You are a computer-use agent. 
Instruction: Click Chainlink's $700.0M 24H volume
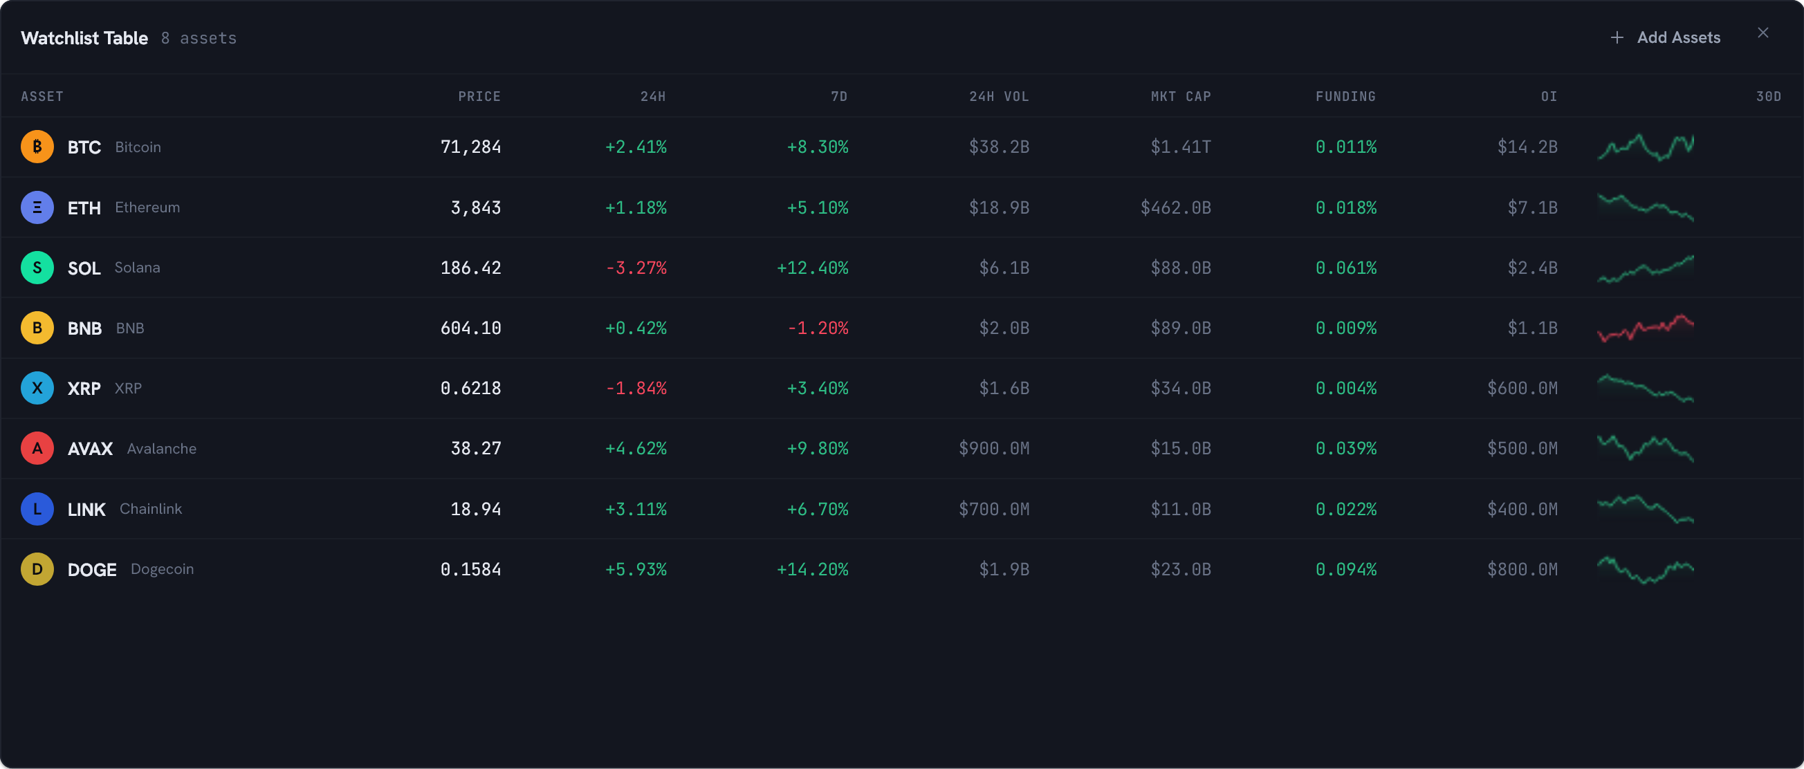(994, 510)
